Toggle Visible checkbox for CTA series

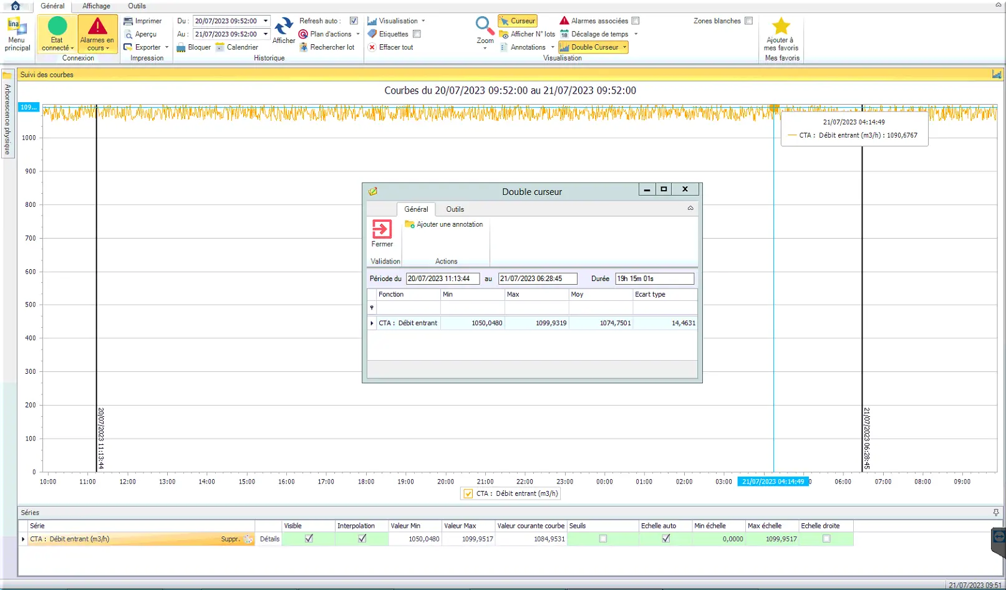(x=309, y=539)
